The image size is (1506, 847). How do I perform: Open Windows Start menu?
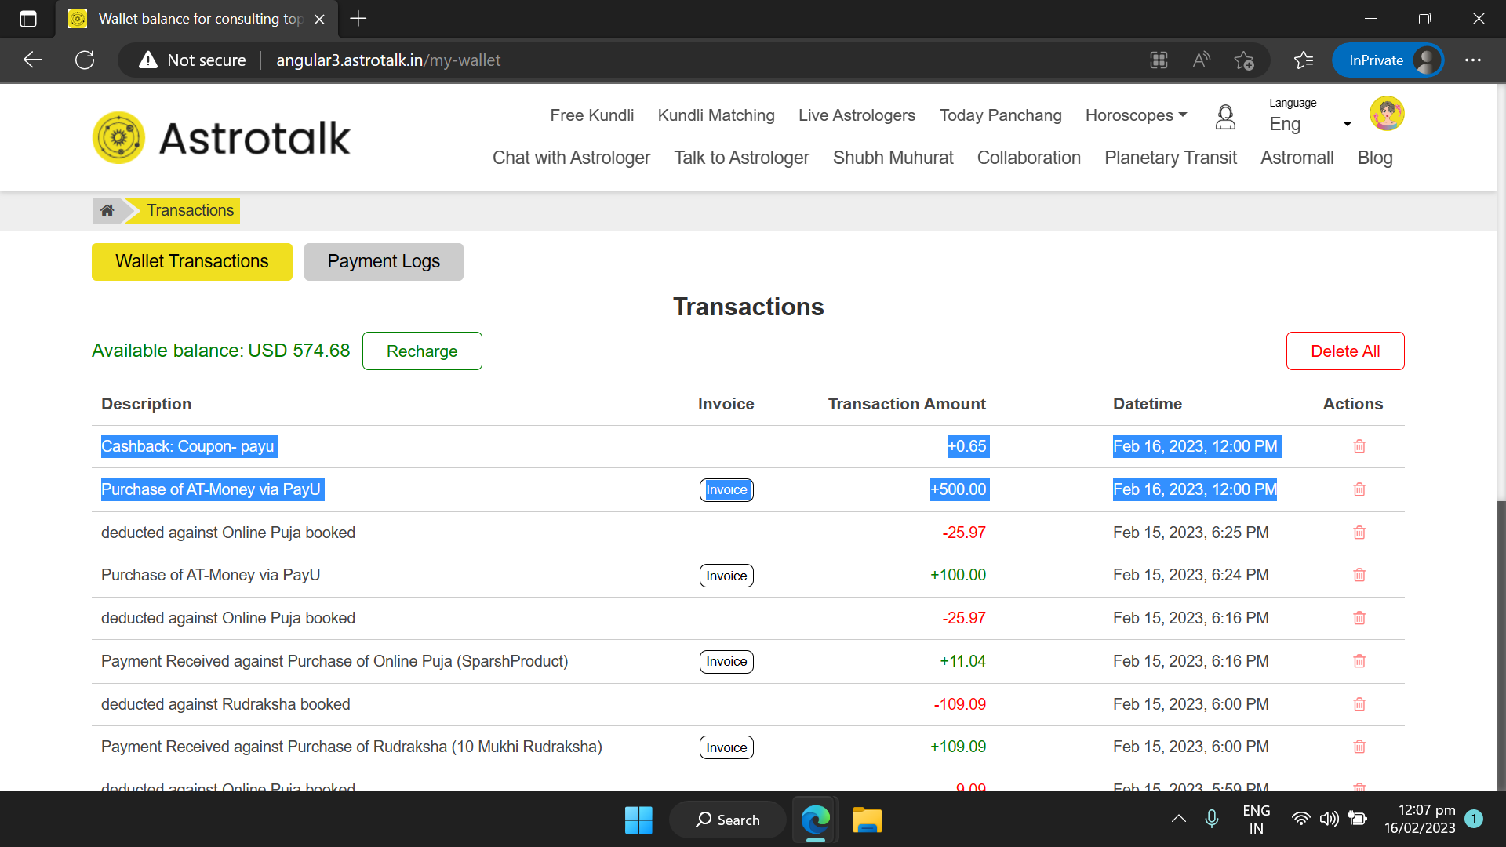(x=638, y=820)
